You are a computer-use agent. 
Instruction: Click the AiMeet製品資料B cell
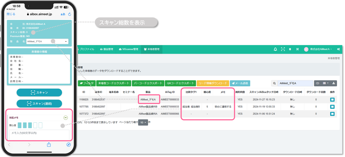coord(148,107)
